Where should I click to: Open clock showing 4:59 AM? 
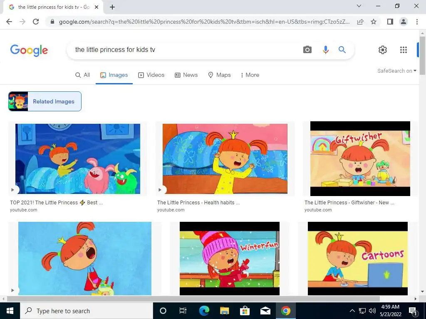[x=390, y=311]
